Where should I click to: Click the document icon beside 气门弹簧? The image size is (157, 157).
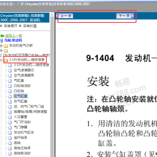pos(10,128)
